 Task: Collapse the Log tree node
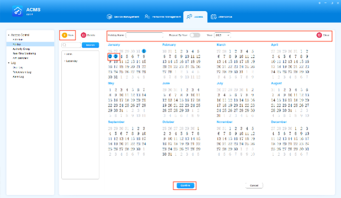click(9, 63)
